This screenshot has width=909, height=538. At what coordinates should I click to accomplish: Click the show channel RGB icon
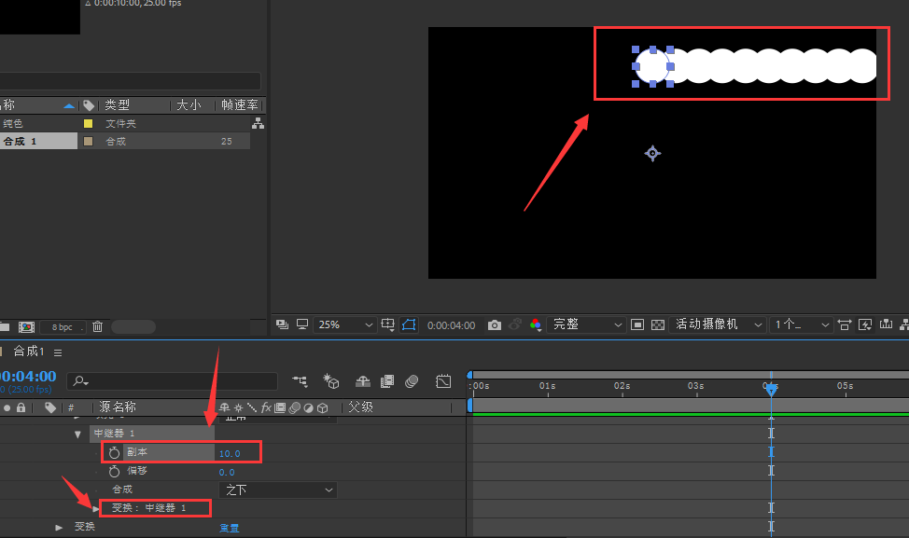(x=536, y=324)
